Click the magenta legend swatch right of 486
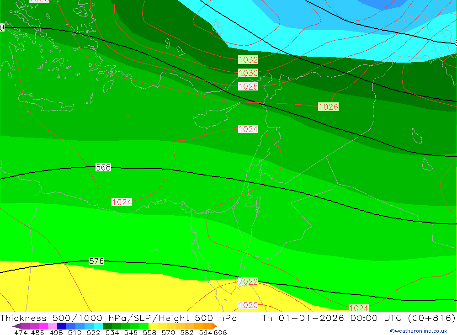Image resolution: width=457 pixels, height=335 pixels. (43, 326)
